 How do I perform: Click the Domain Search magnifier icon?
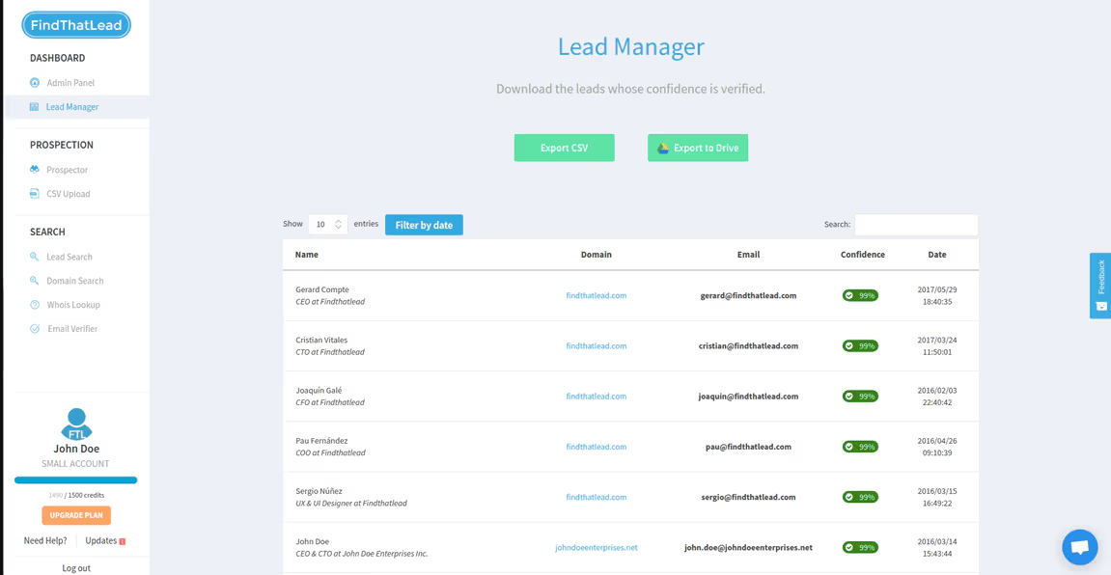[x=34, y=281]
